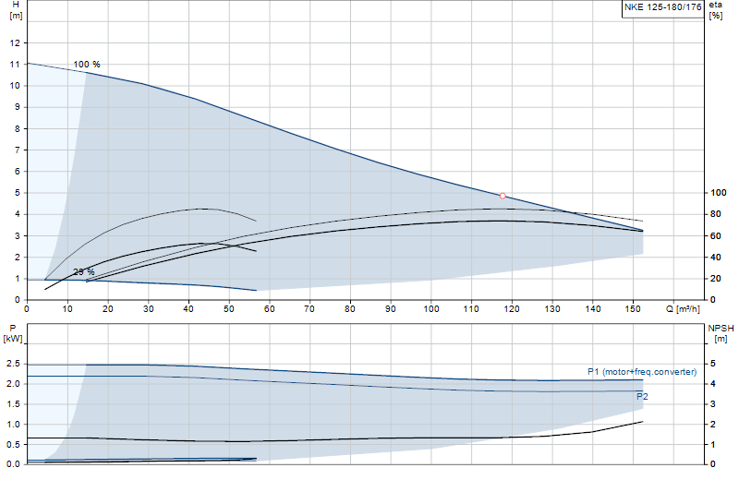Click the "5" tick on NPSH axis
The width and height of the screenshot is (739, 480).
tap(712, 364)
